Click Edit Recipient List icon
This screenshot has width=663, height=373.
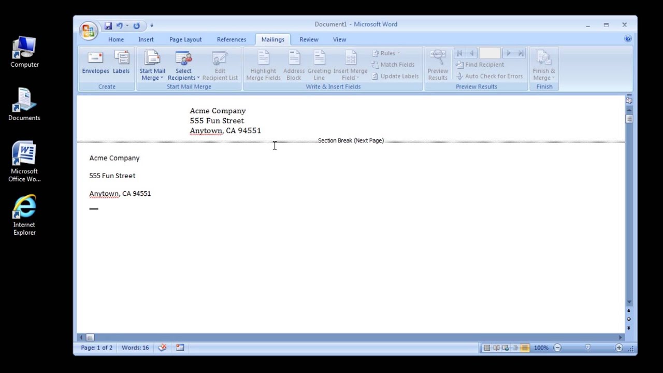pyautogui.click(x=220, y=65)
